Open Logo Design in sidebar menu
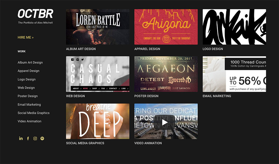 (x=27, y=79)
